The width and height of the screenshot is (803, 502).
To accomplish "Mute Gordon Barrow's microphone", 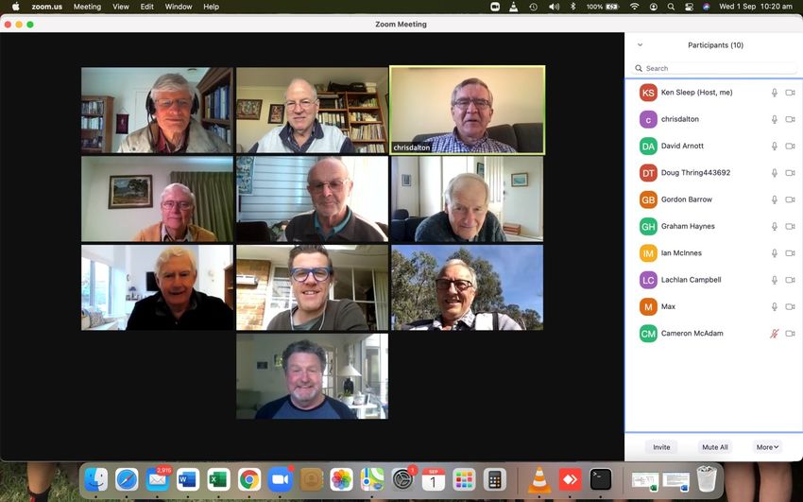I will (775, 199).
